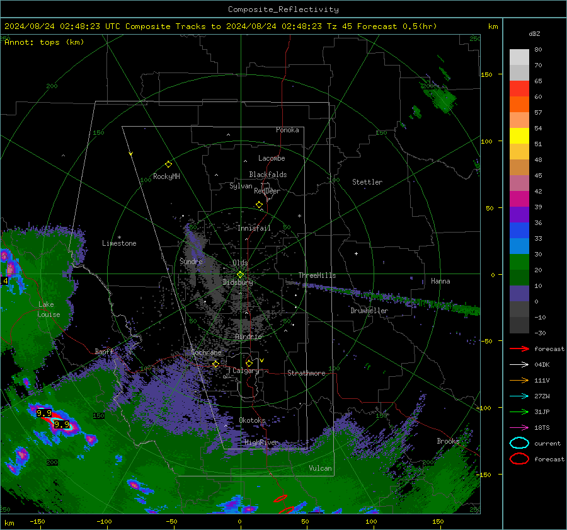567x530 pixels.
Task: Click the 'dBZ' heading above the color scale
Action: click(534, 33)
